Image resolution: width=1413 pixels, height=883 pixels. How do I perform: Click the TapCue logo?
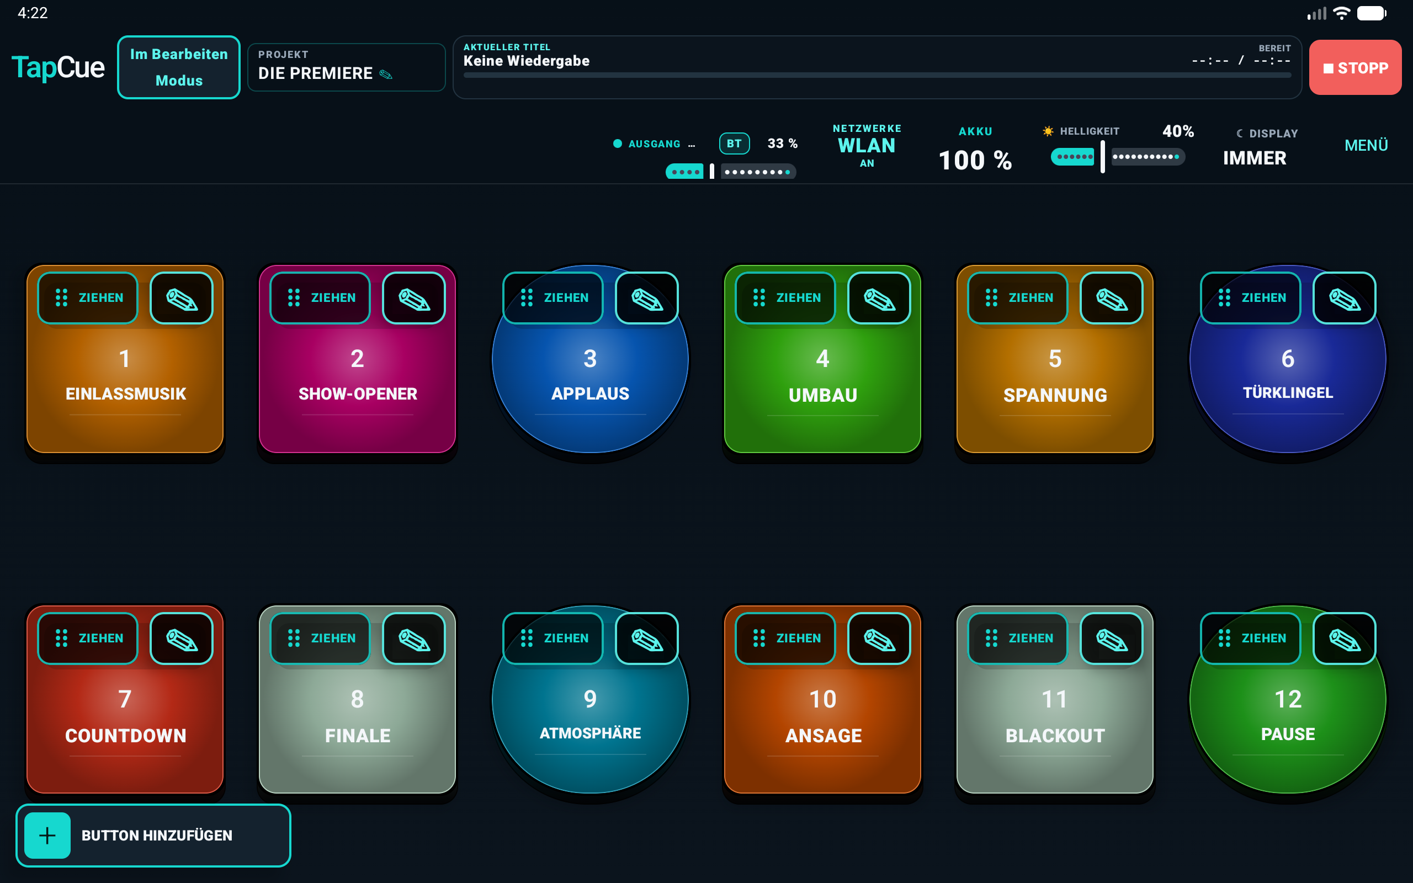coord(58,68)
